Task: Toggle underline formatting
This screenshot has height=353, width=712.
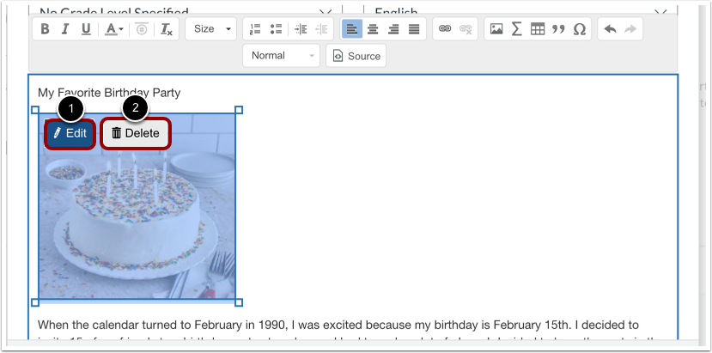Action: [x=86, y=29]
